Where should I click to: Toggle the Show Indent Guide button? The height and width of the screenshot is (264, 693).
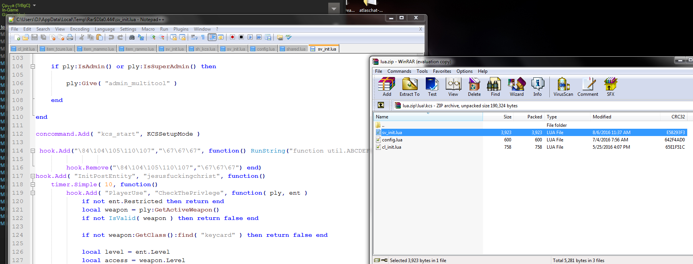(212, 37)
